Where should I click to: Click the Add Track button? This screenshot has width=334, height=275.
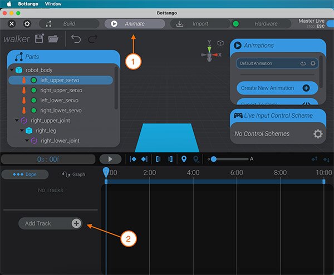(51, 223)
